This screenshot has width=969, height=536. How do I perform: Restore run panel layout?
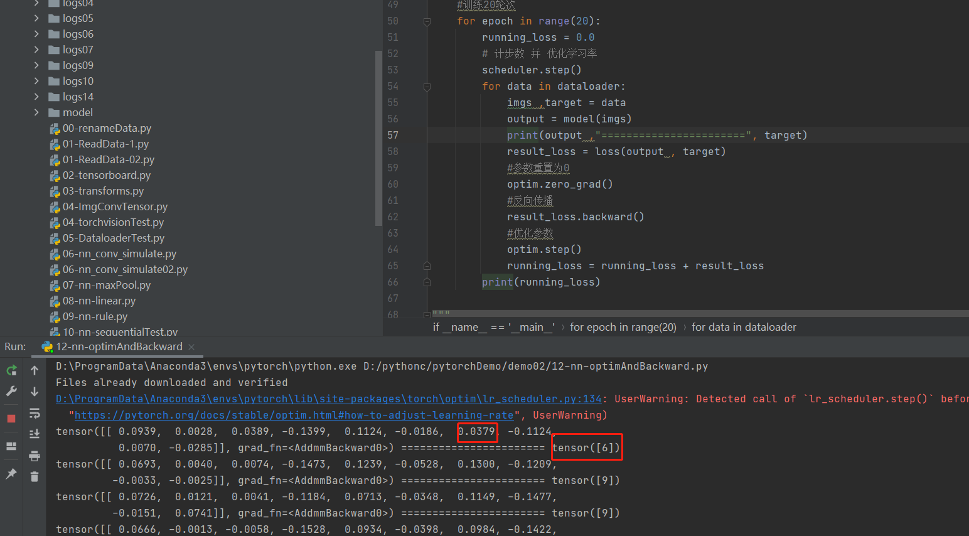click(x=11, y=446)
